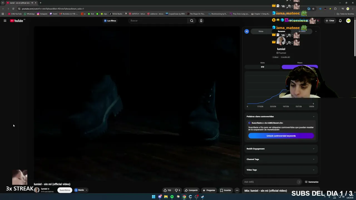Dislike the video with thumbs down
Viewport: 356px width, 200px height.
pyautogui.click(x=177, y=190)
